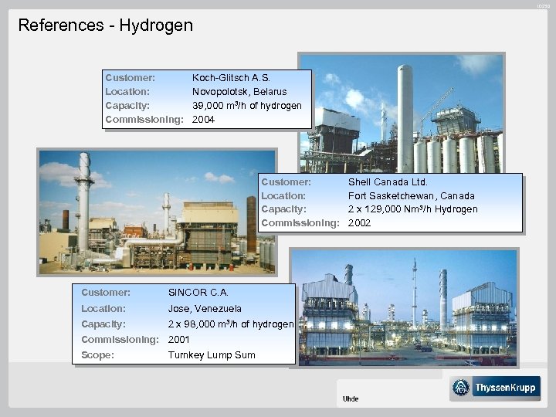Click the ThyssenKrupp wordmark text
Viewport: 556px width, 417px height.
click(x=505, y=388)
